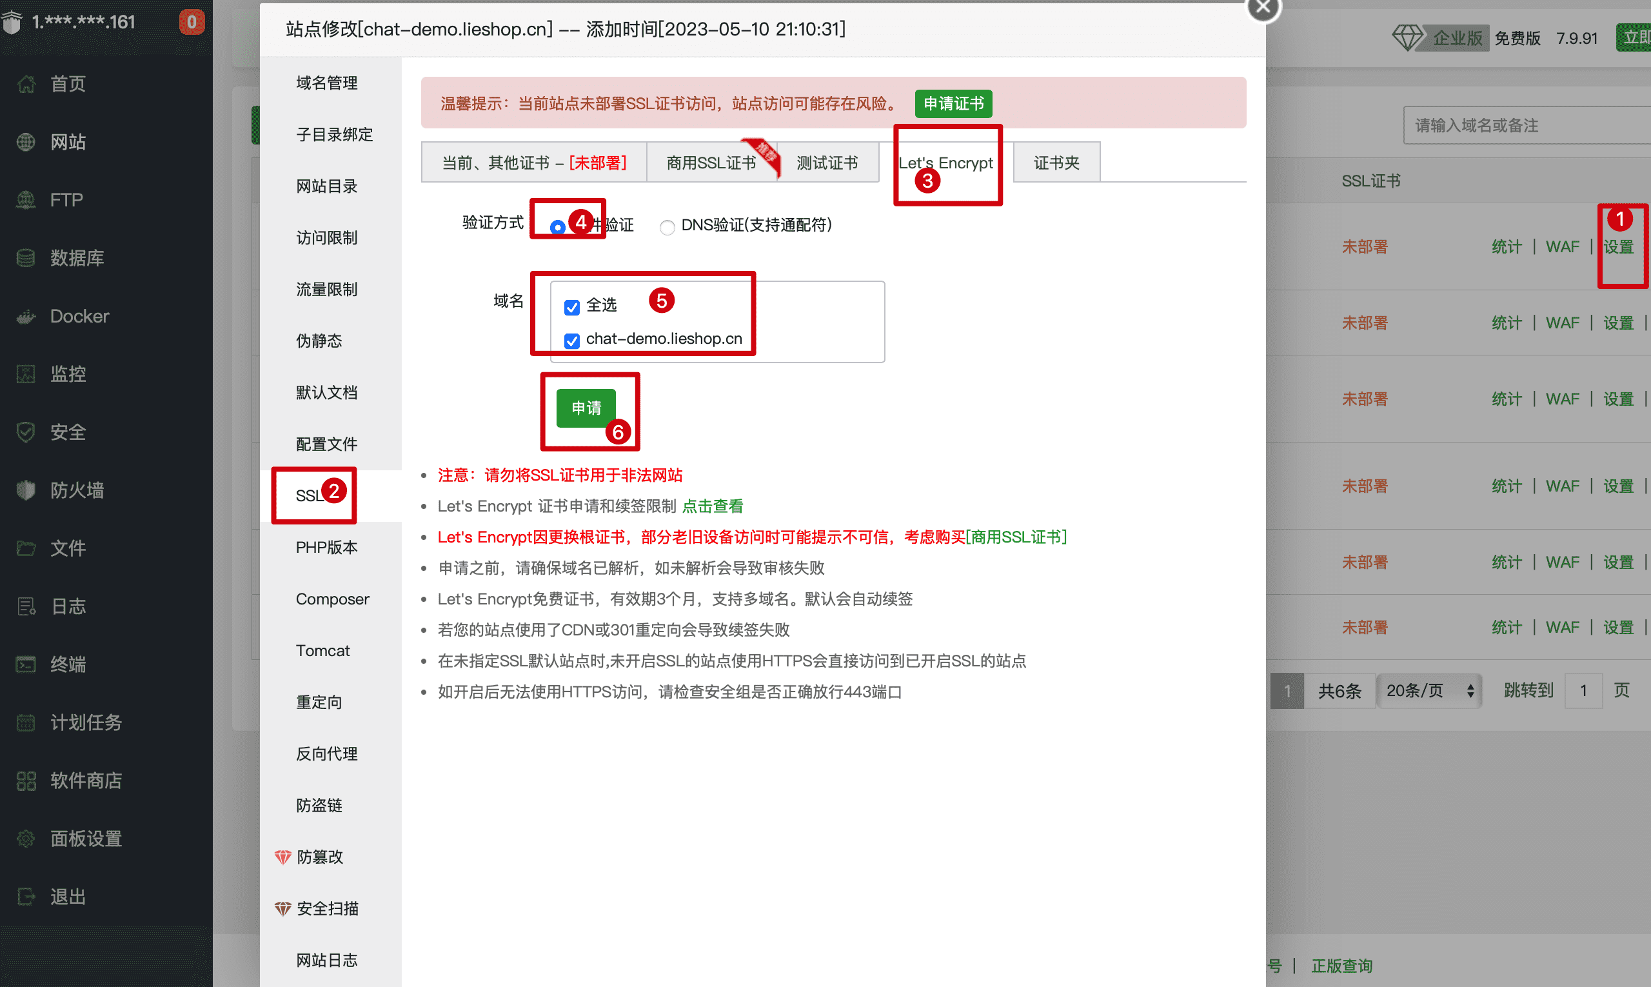Toggle the chat-demo.lieshop.cn domain checkbox
1651x987 pixels.
(572, 341)
